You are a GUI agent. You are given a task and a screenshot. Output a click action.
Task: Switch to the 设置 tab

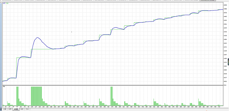(5, 109)
